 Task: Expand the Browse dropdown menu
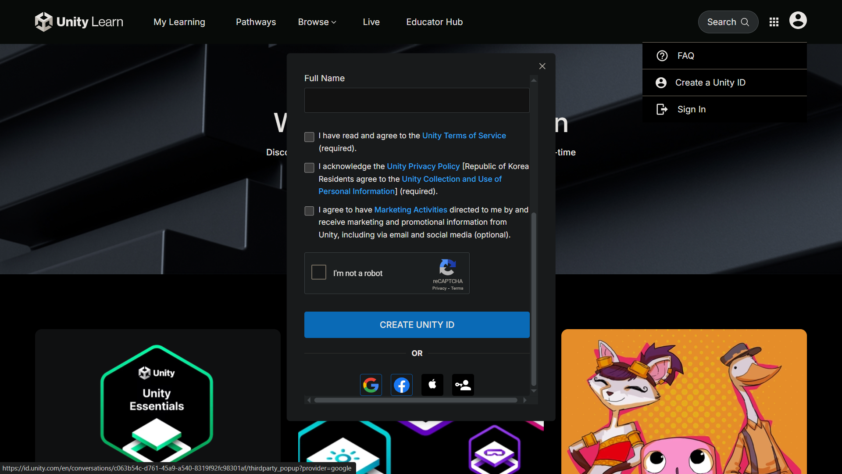(x=317, y=22)
